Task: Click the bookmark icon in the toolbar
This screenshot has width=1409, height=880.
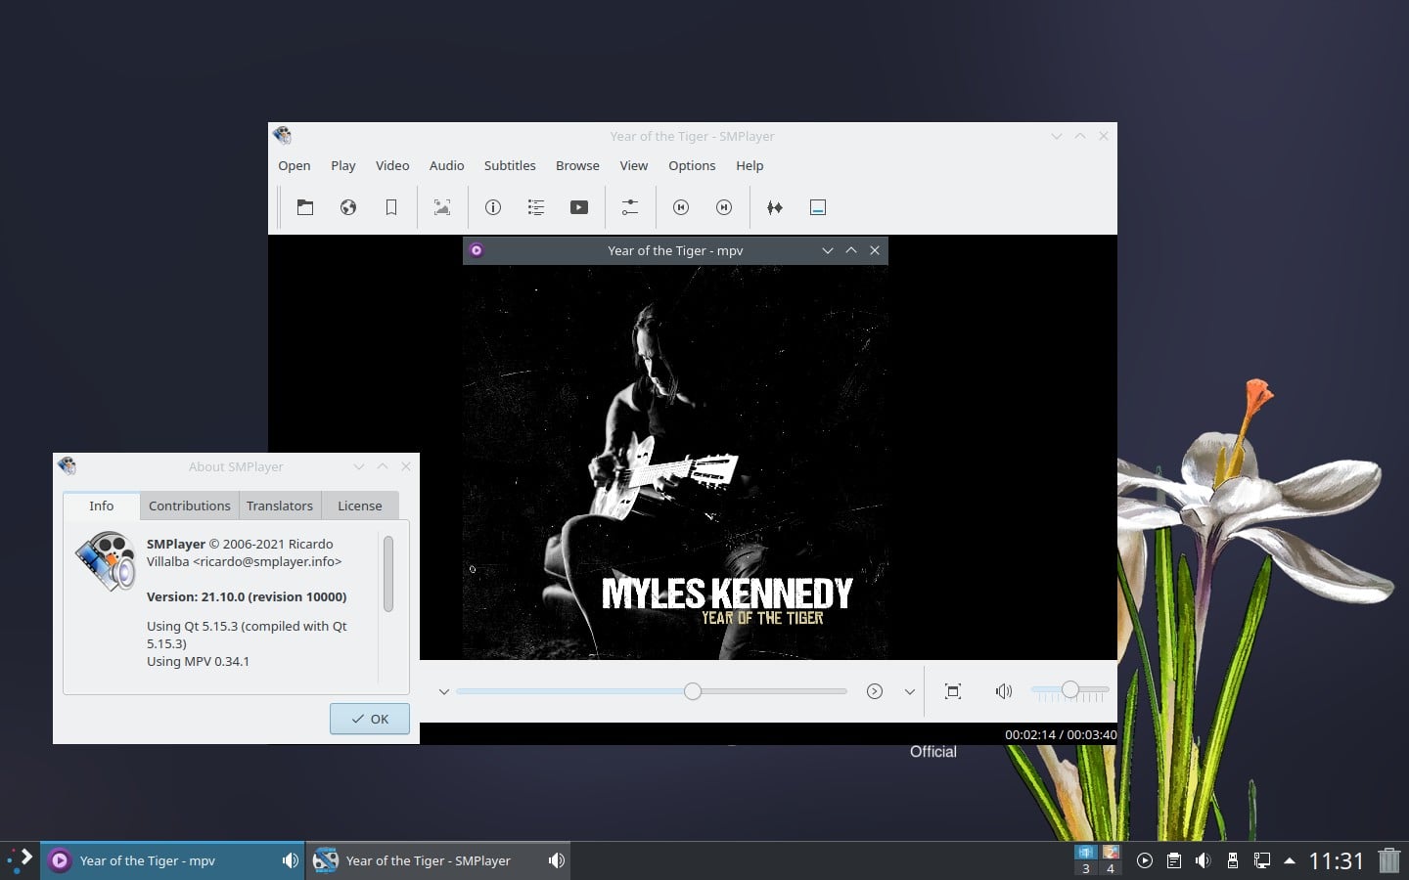Action: point(391,207)
